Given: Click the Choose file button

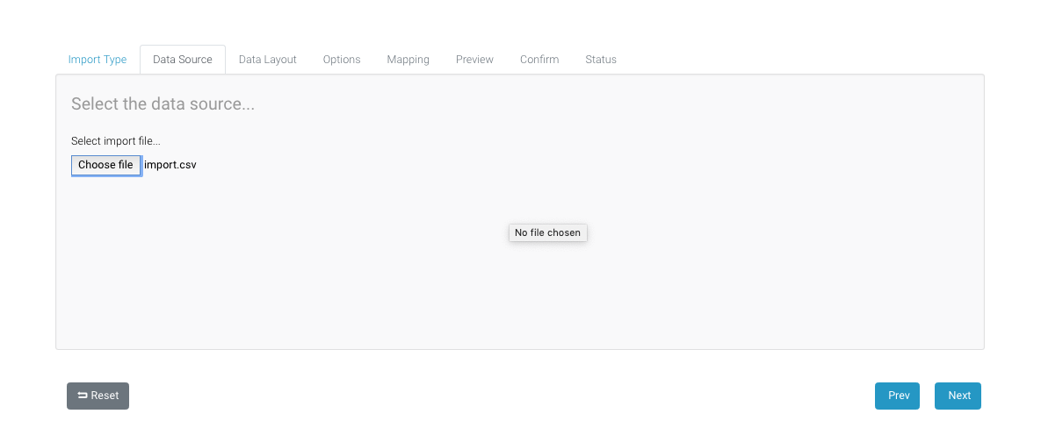Looking at the screenshot, I should (106, 165).
